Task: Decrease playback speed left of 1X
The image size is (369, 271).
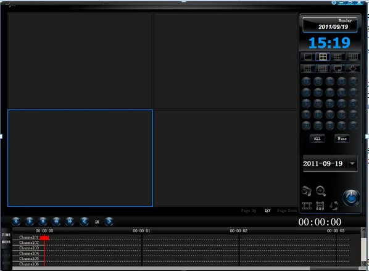Action: pyautogui.click(x=85, y=222)
